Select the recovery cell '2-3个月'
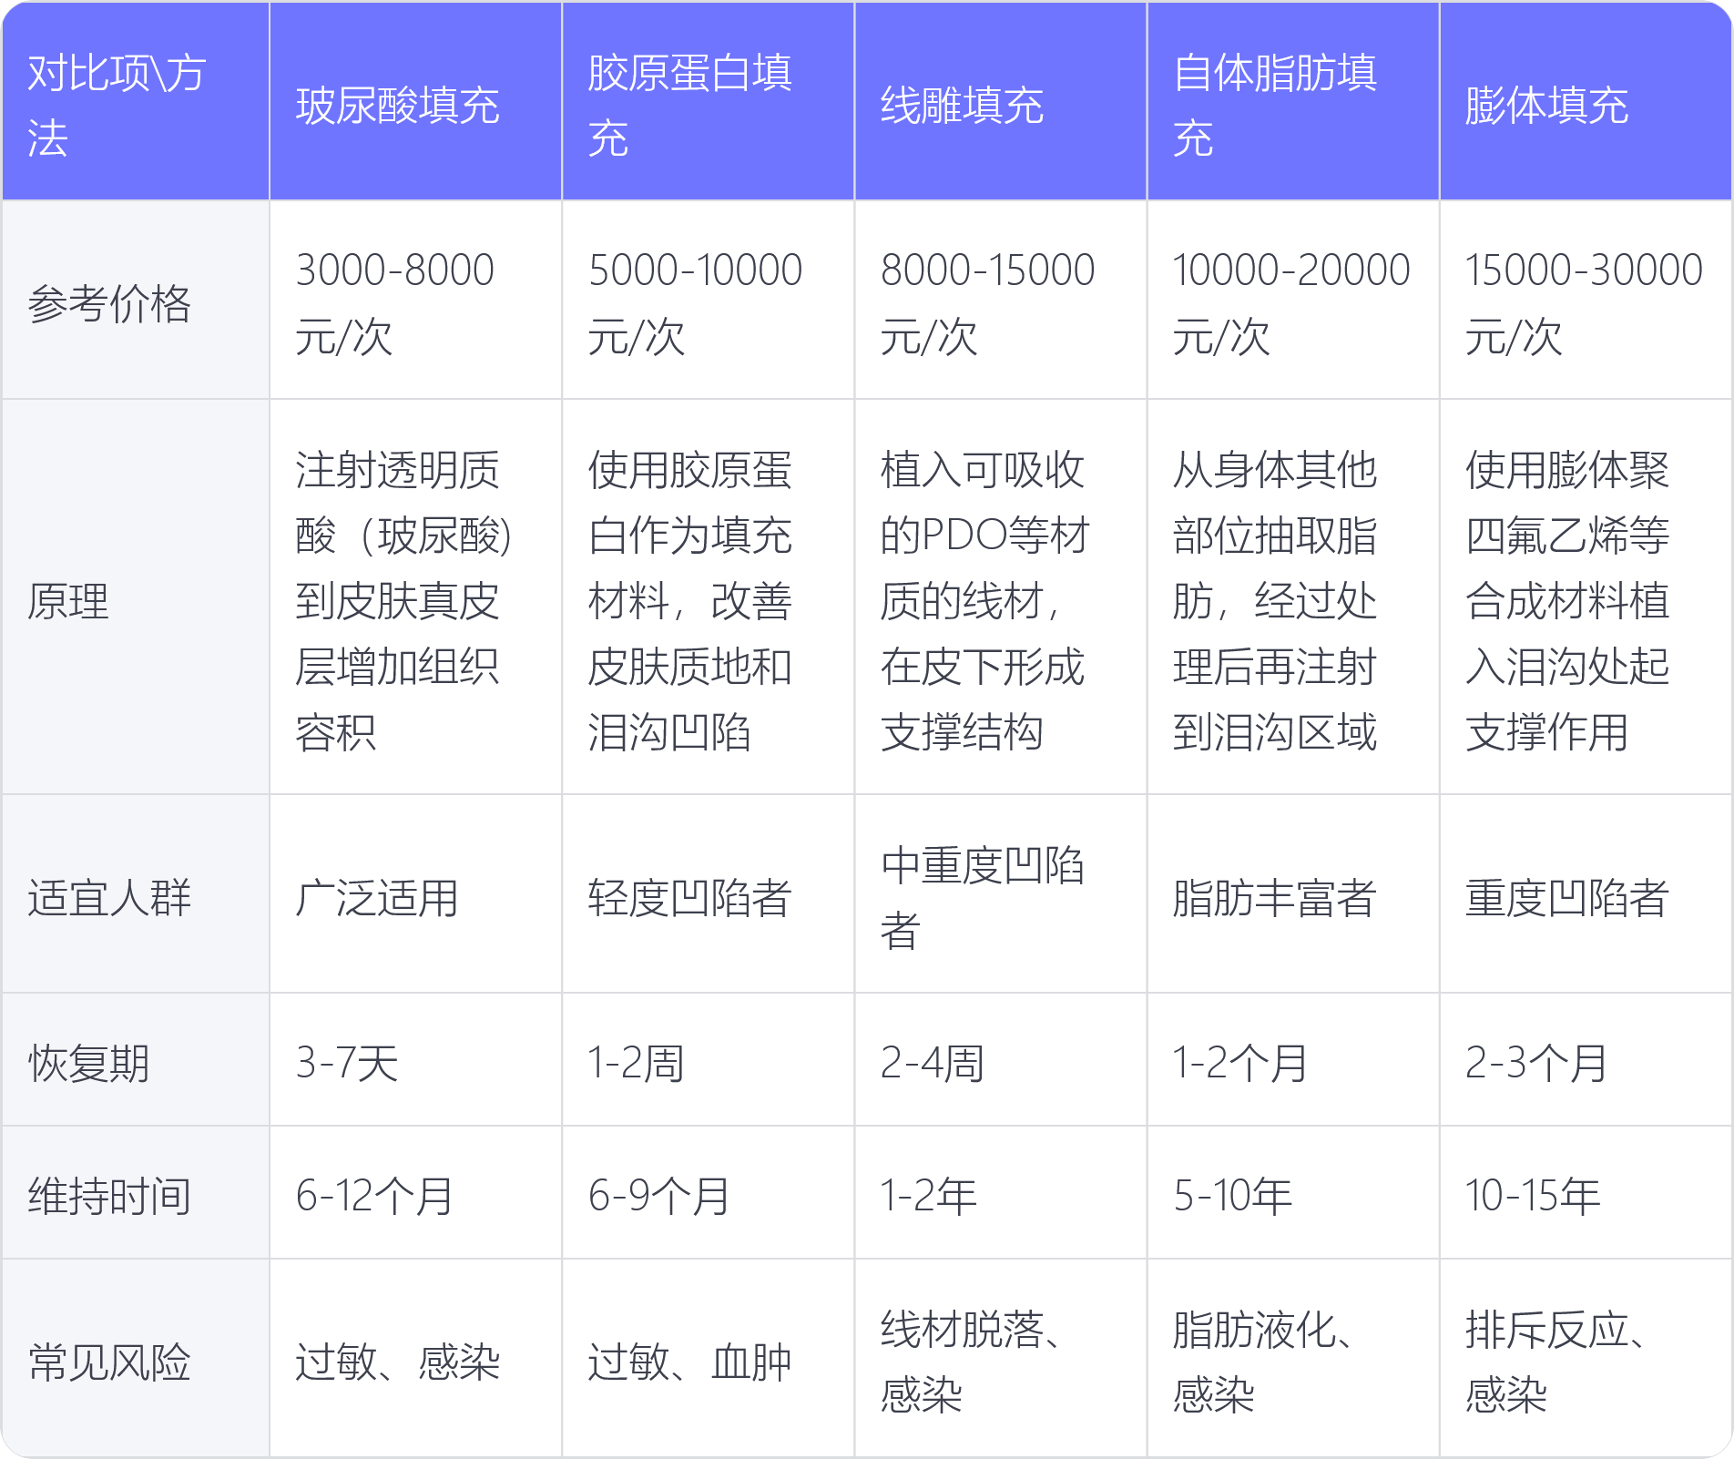 pyautogui.click(x=1585, y=1059)
